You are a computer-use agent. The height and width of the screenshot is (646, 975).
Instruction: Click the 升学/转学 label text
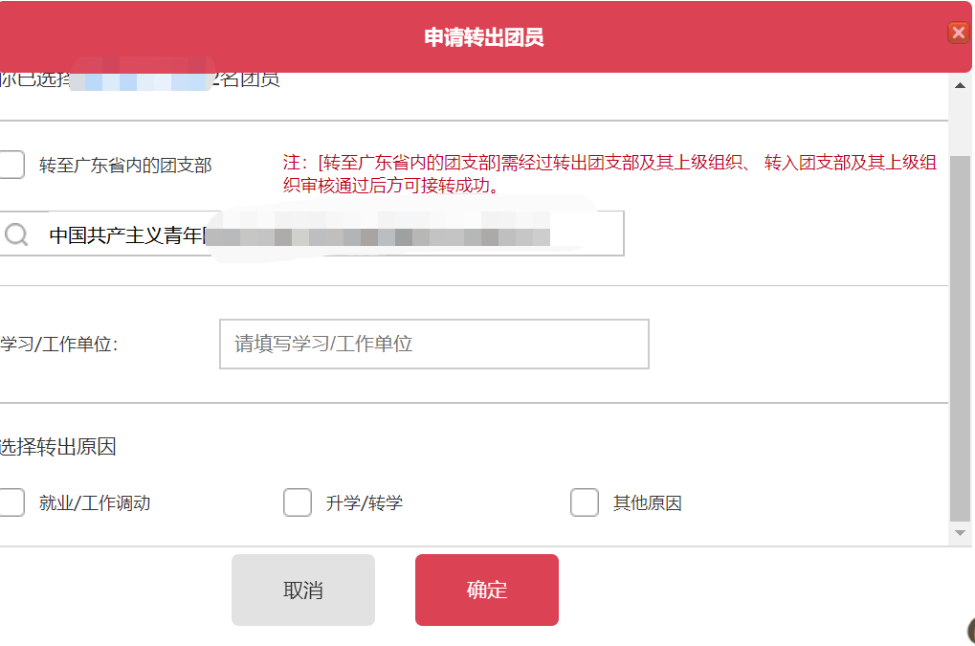click(365, 503)
